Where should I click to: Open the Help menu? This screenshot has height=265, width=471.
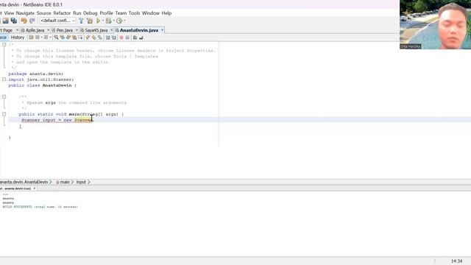coord(166,13)
